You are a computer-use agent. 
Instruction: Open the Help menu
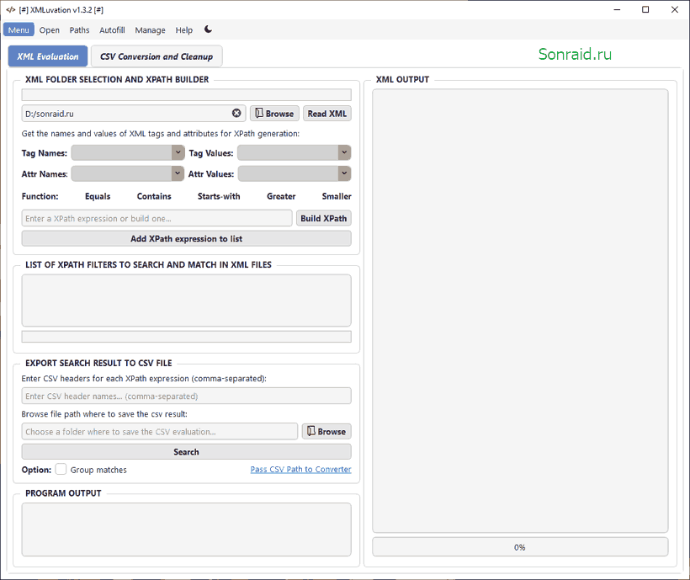(184, 30)
